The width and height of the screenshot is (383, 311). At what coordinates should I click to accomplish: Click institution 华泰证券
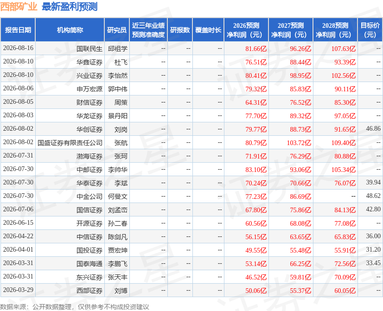pyautogui.click(x=89, y=183)
